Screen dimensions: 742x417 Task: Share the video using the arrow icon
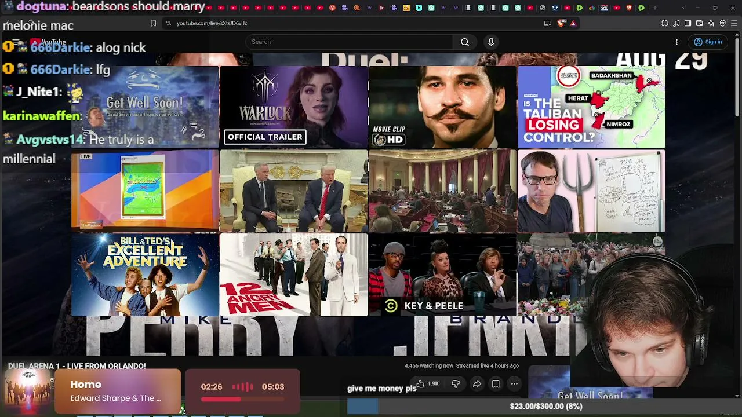[477, 383]
